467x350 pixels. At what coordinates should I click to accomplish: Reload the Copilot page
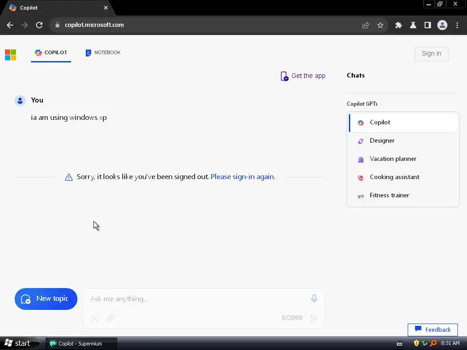(39, 25)
